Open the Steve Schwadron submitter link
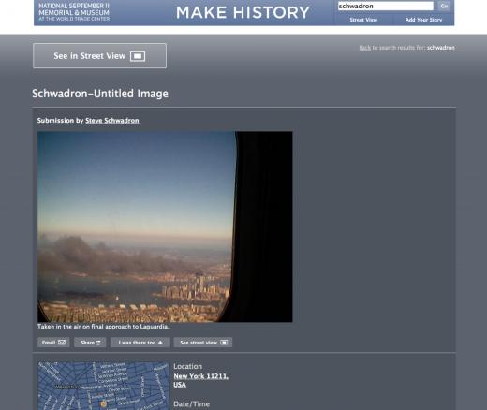Viewport: 487px width, 410px height. point(112,121)
